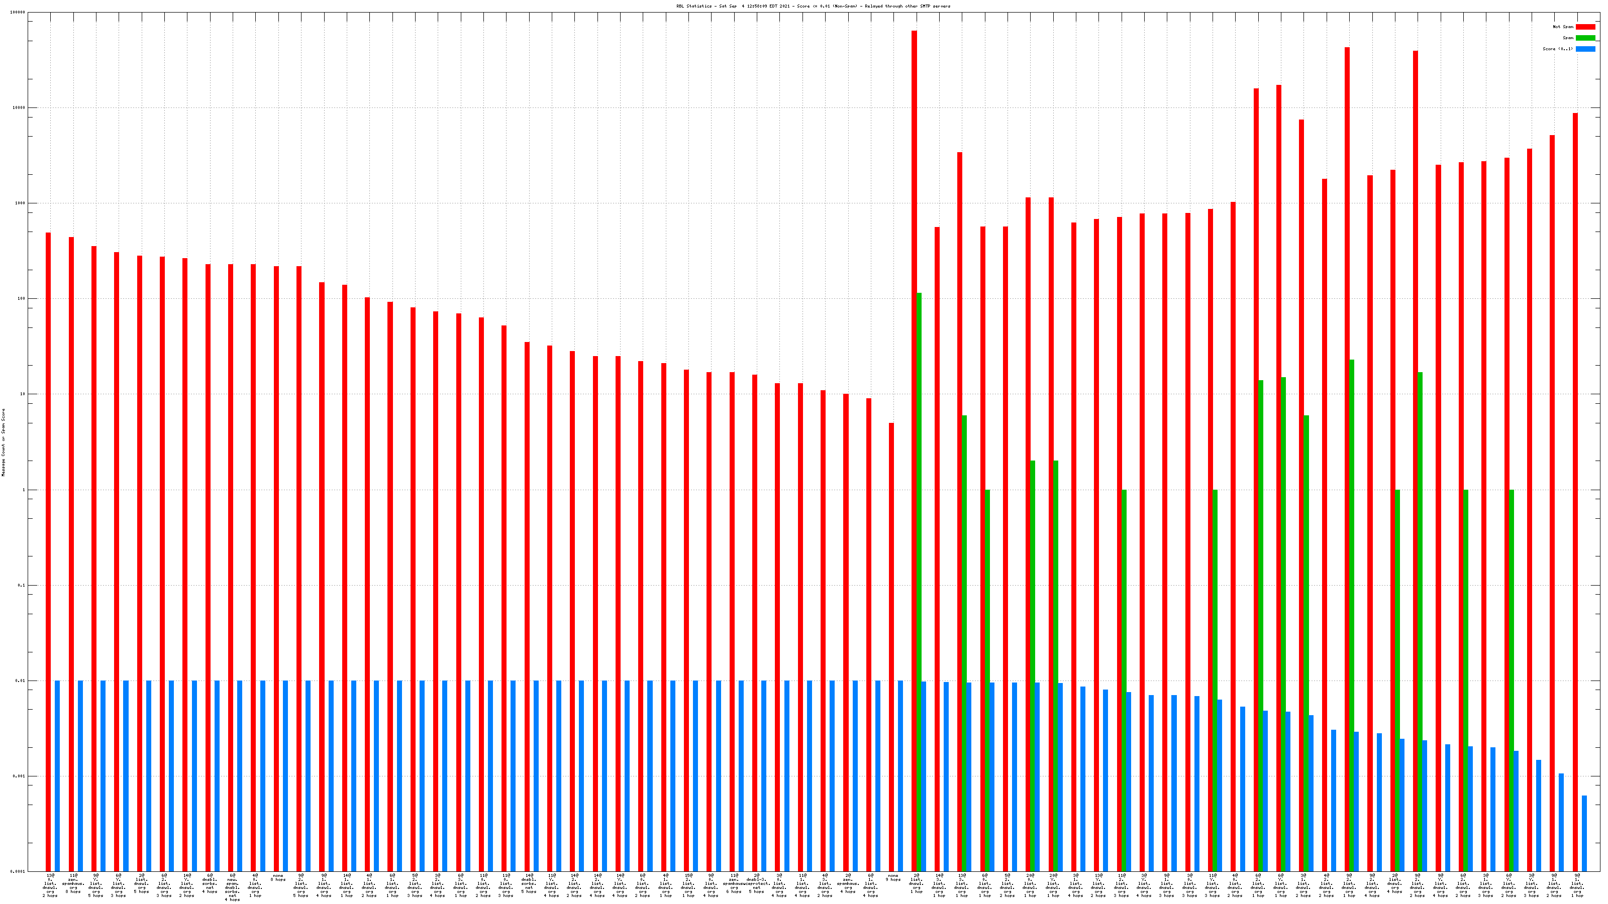Click the 'none 8 hops' x-axis label

(278, 878)
